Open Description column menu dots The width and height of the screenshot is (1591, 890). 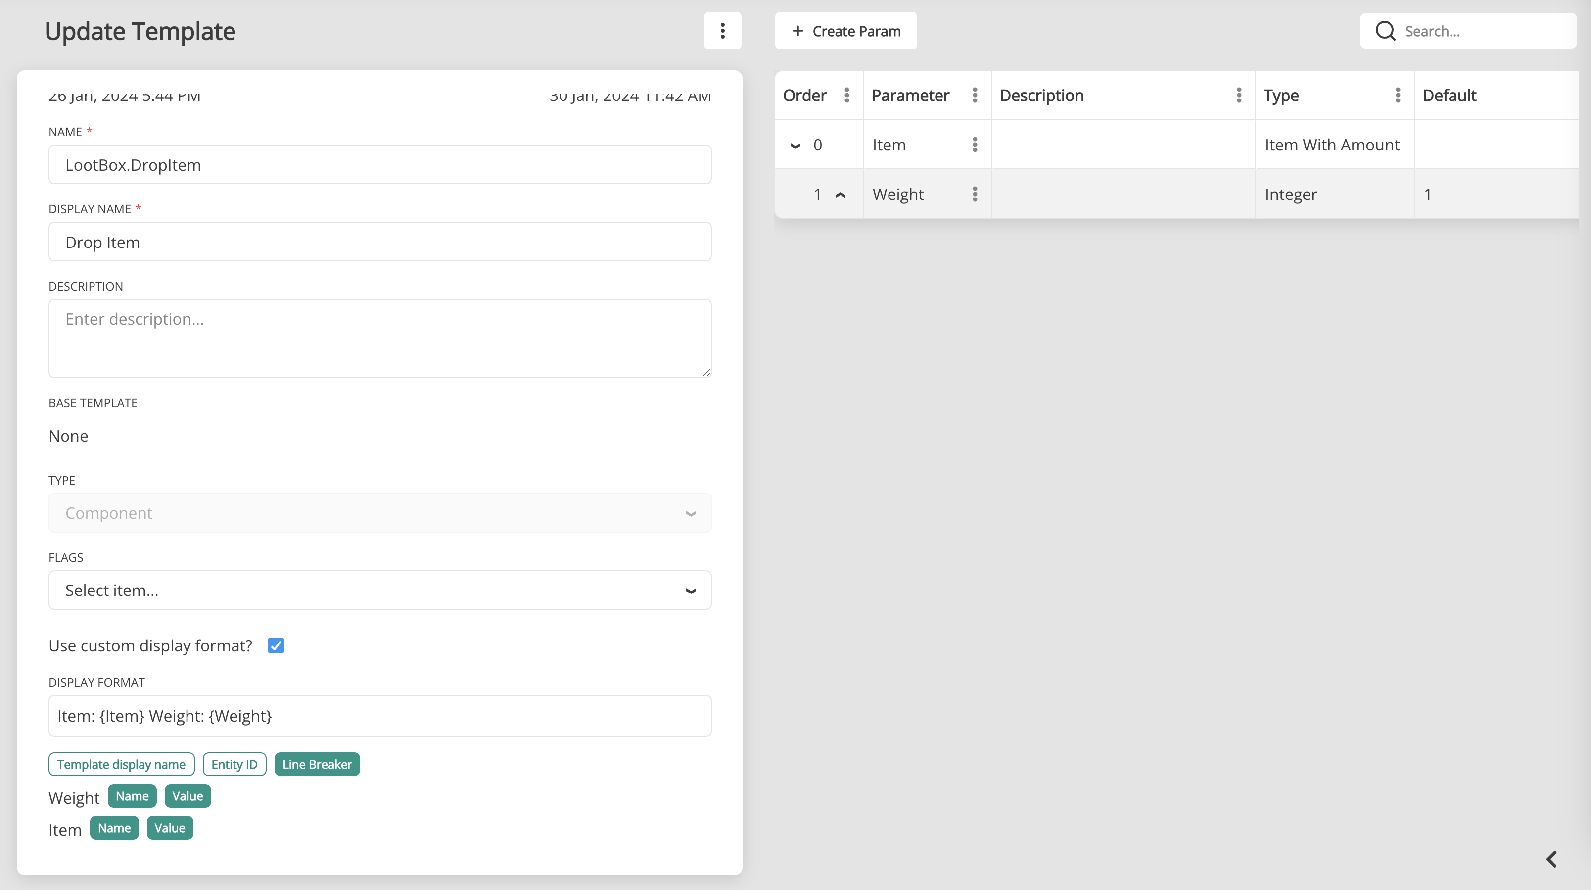point(1238,95)
